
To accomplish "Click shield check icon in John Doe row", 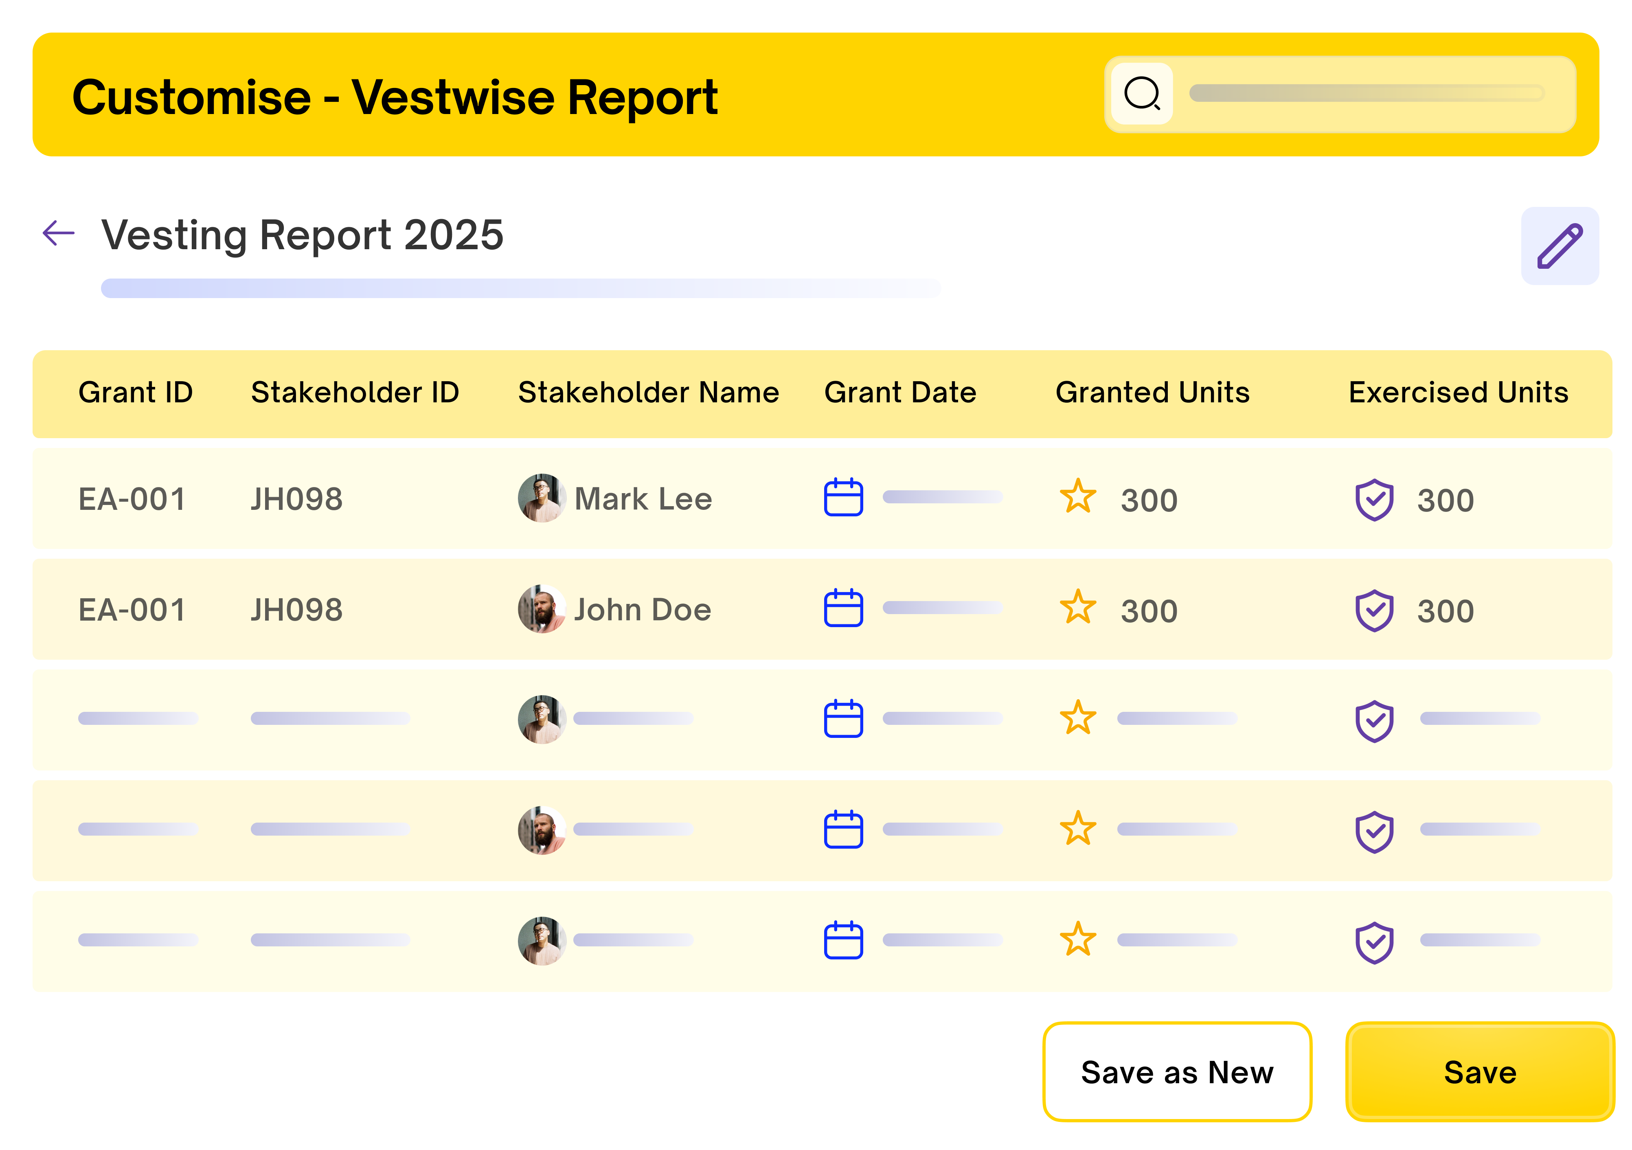I will click(x=1374, y=610).
